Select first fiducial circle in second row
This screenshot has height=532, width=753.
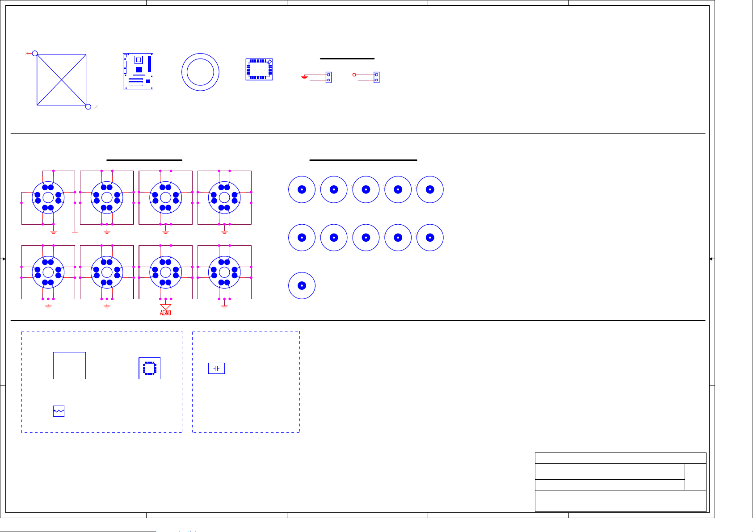[302, 238]
